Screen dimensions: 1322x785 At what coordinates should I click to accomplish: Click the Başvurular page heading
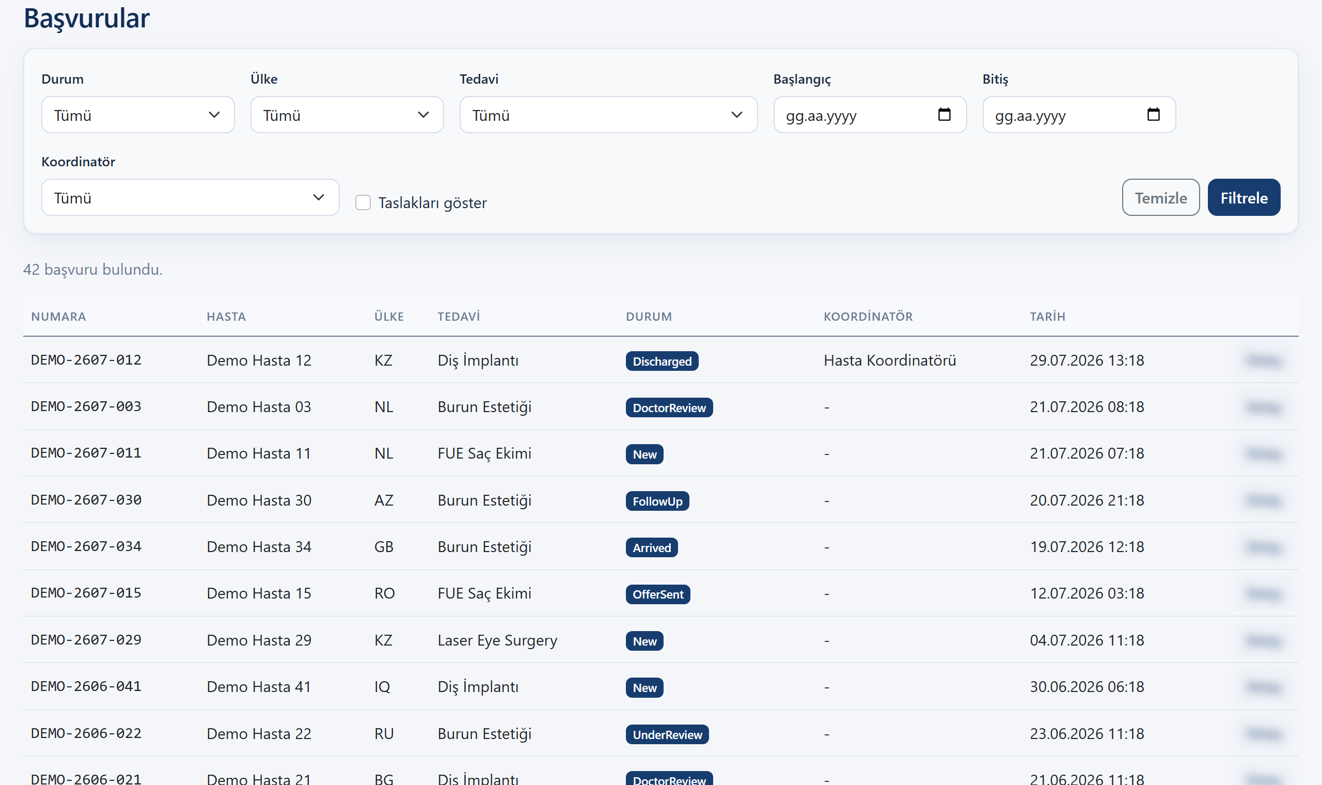point(87,18)
